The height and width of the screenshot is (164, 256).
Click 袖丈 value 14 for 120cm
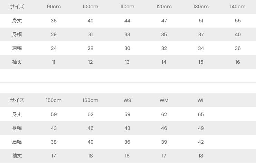pos(164,62)
